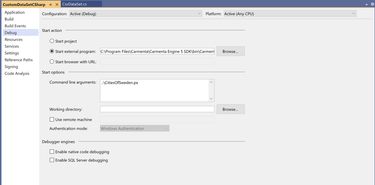Enable native code debugging
Viewport: 375px width, 185px height.
click(52, 152)
